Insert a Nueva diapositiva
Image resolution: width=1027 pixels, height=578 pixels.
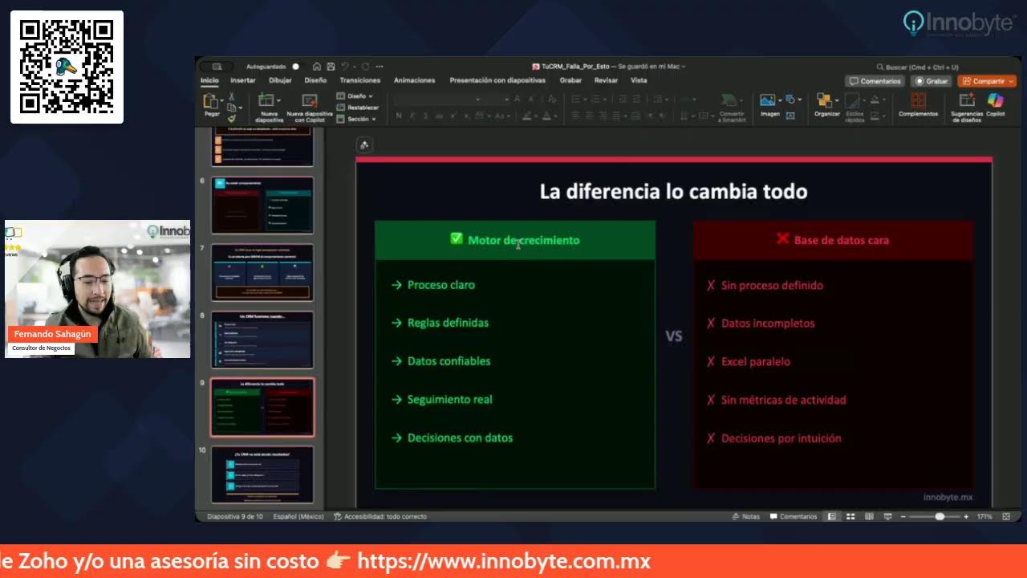(x=269, y=107)
